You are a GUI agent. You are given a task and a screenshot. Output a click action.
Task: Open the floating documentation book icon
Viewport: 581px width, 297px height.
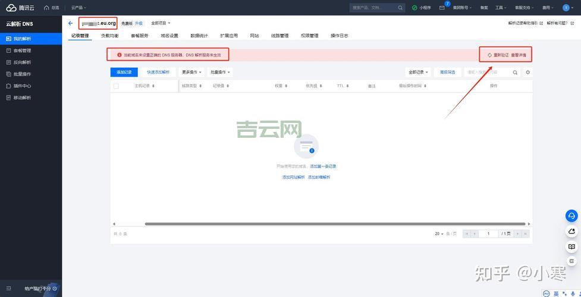(x=571, y=247)
